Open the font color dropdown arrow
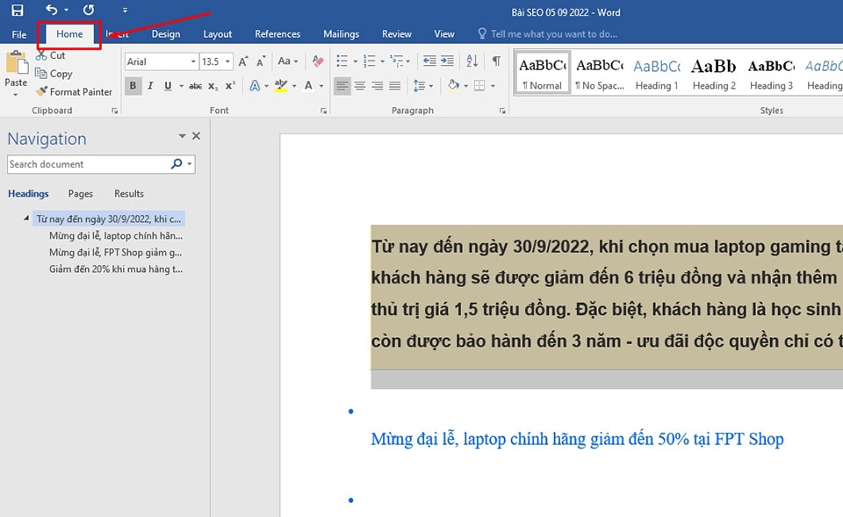Image resolution: width=843 pixels, height=517 pixels. 321,86
